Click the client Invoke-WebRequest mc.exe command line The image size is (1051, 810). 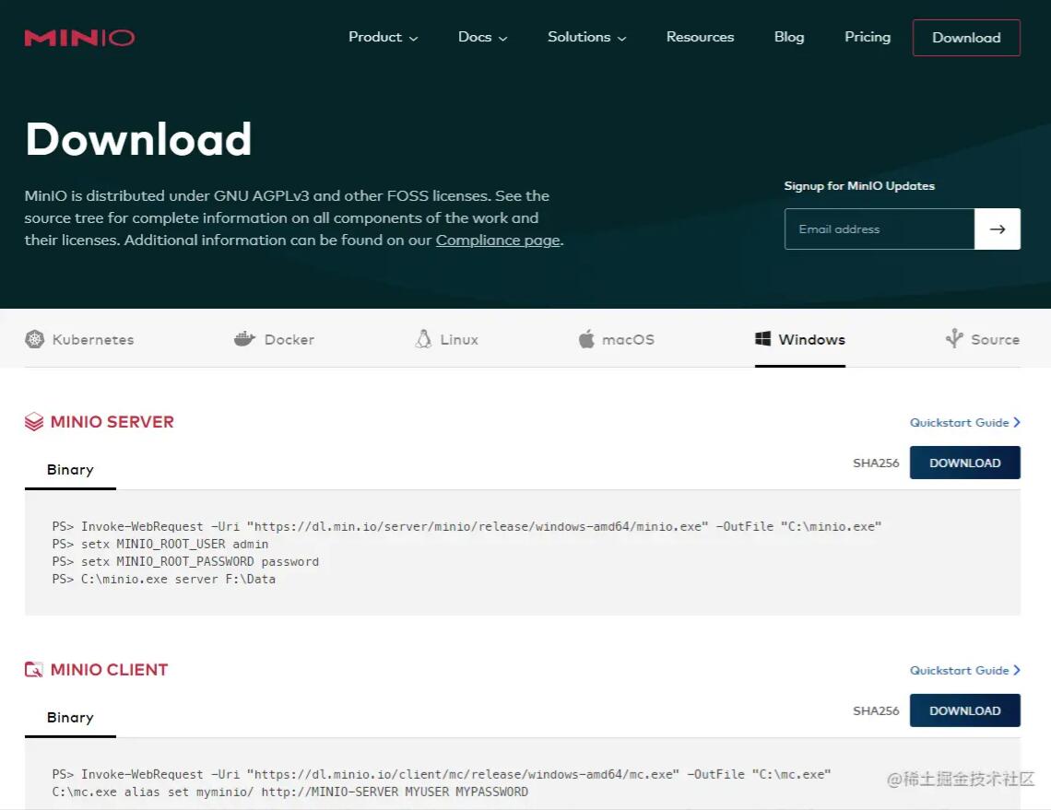click(x=441, y=774)
